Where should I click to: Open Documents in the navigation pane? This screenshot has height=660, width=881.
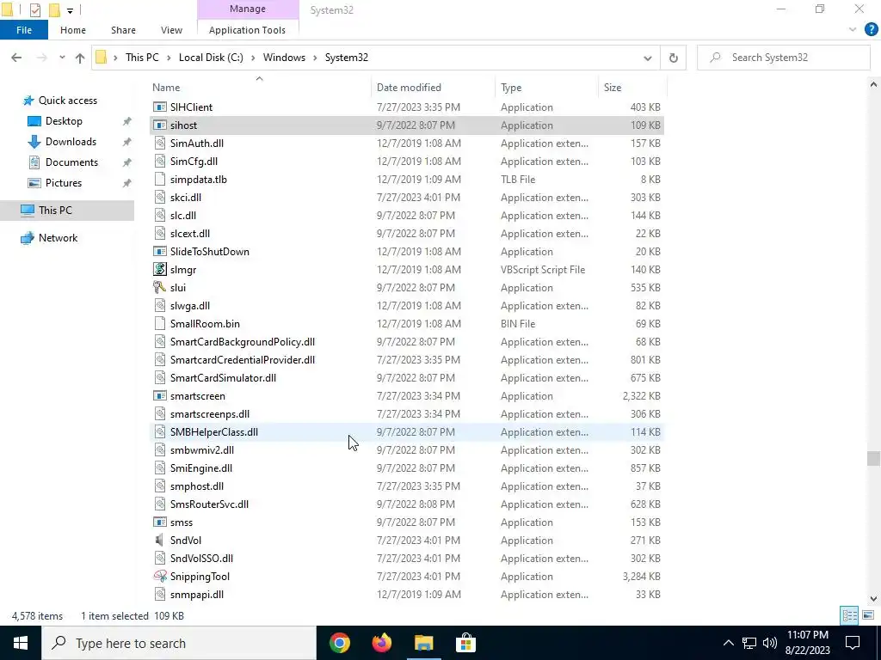71,162
